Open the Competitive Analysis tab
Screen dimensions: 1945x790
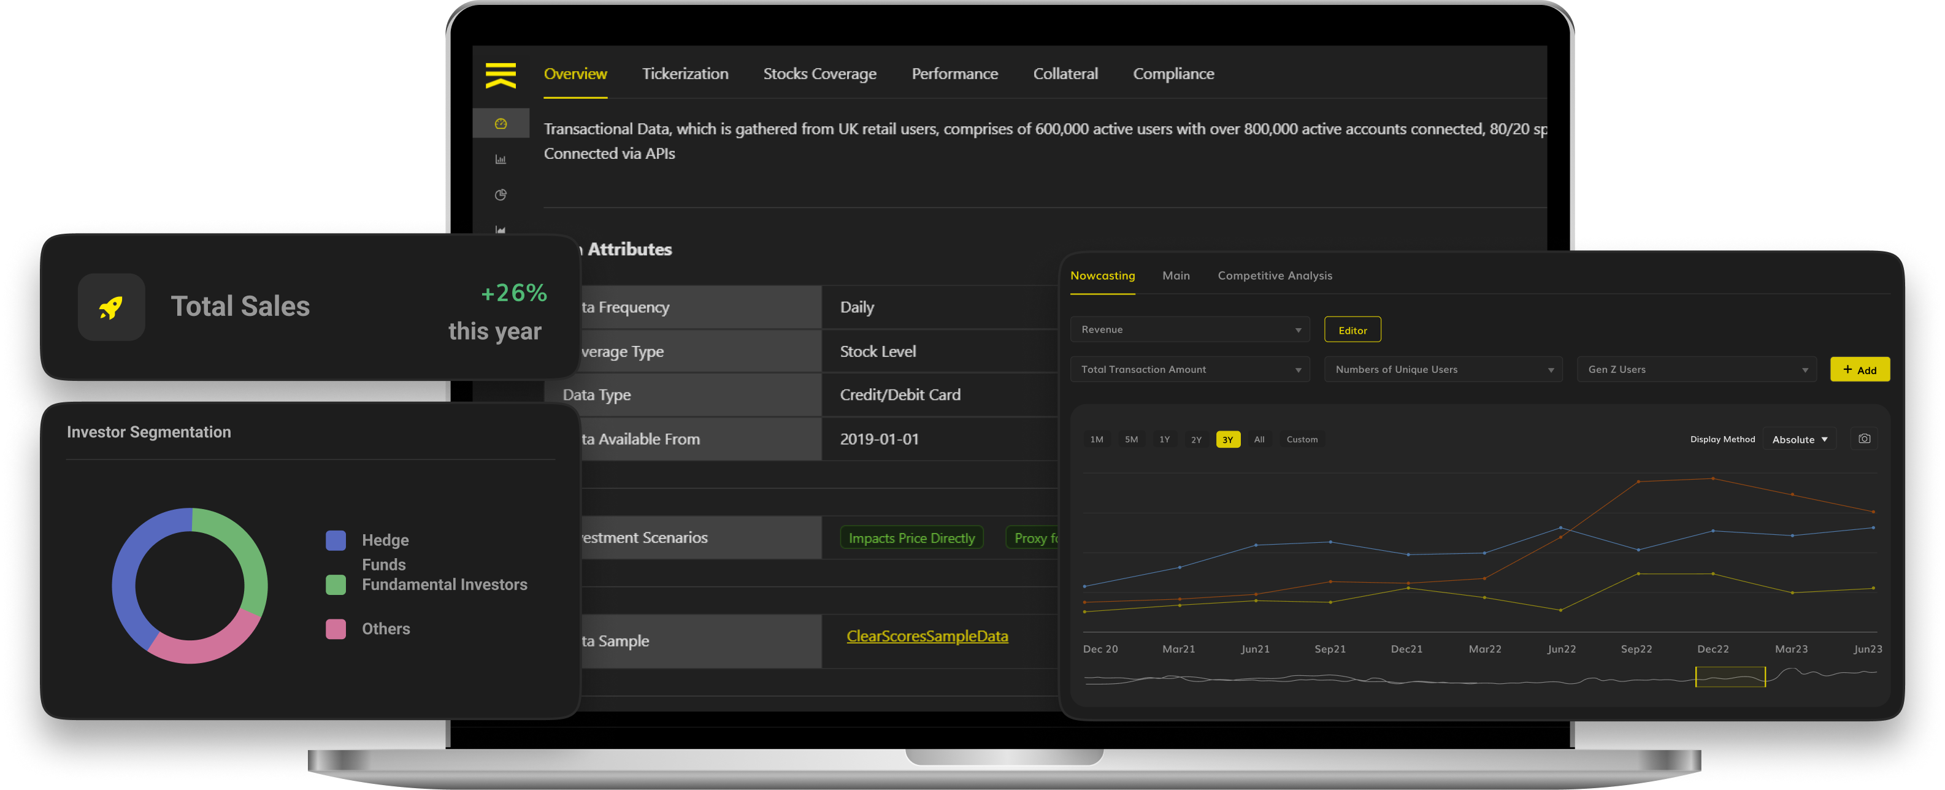pos(1275,275)
